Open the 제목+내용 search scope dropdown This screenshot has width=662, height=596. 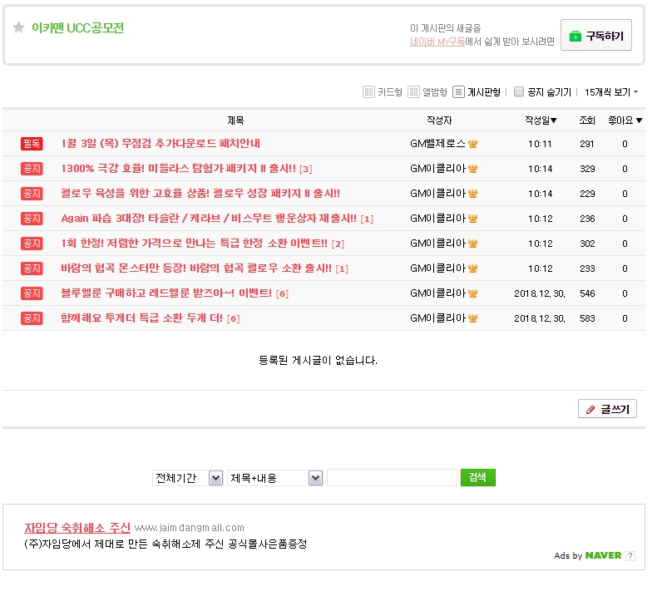coord(274,478)
